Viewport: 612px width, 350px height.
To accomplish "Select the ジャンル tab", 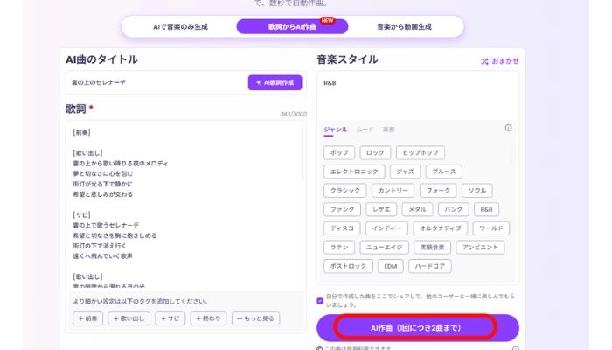I will (335, 129).
